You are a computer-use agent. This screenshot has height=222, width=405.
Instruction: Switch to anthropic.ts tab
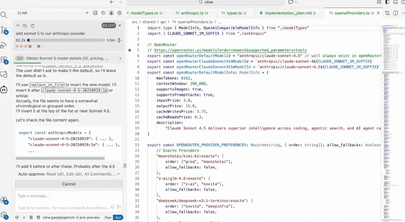192,13
